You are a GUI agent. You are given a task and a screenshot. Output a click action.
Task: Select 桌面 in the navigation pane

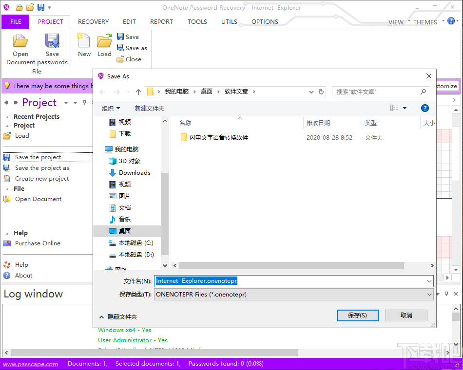pyautogui.click(x=124, y=231)
